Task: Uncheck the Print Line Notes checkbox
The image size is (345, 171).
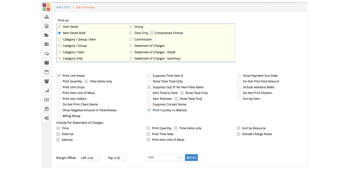Action: click(59, 76)
